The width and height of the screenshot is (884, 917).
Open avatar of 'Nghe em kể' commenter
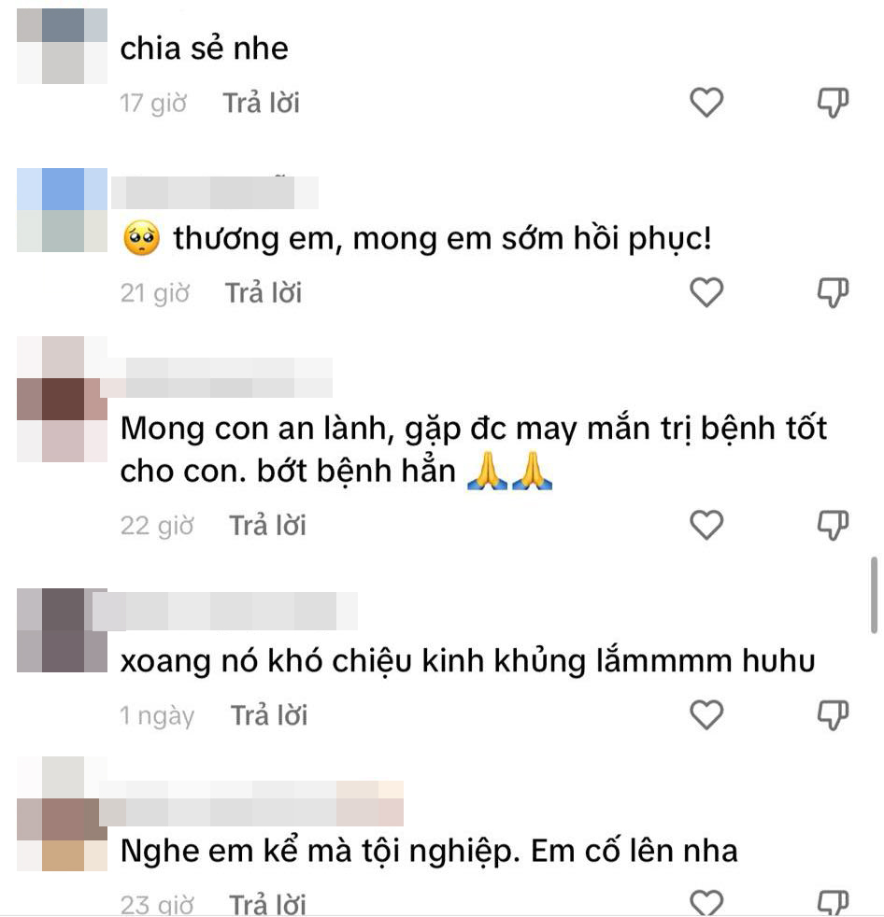point(62,814)
